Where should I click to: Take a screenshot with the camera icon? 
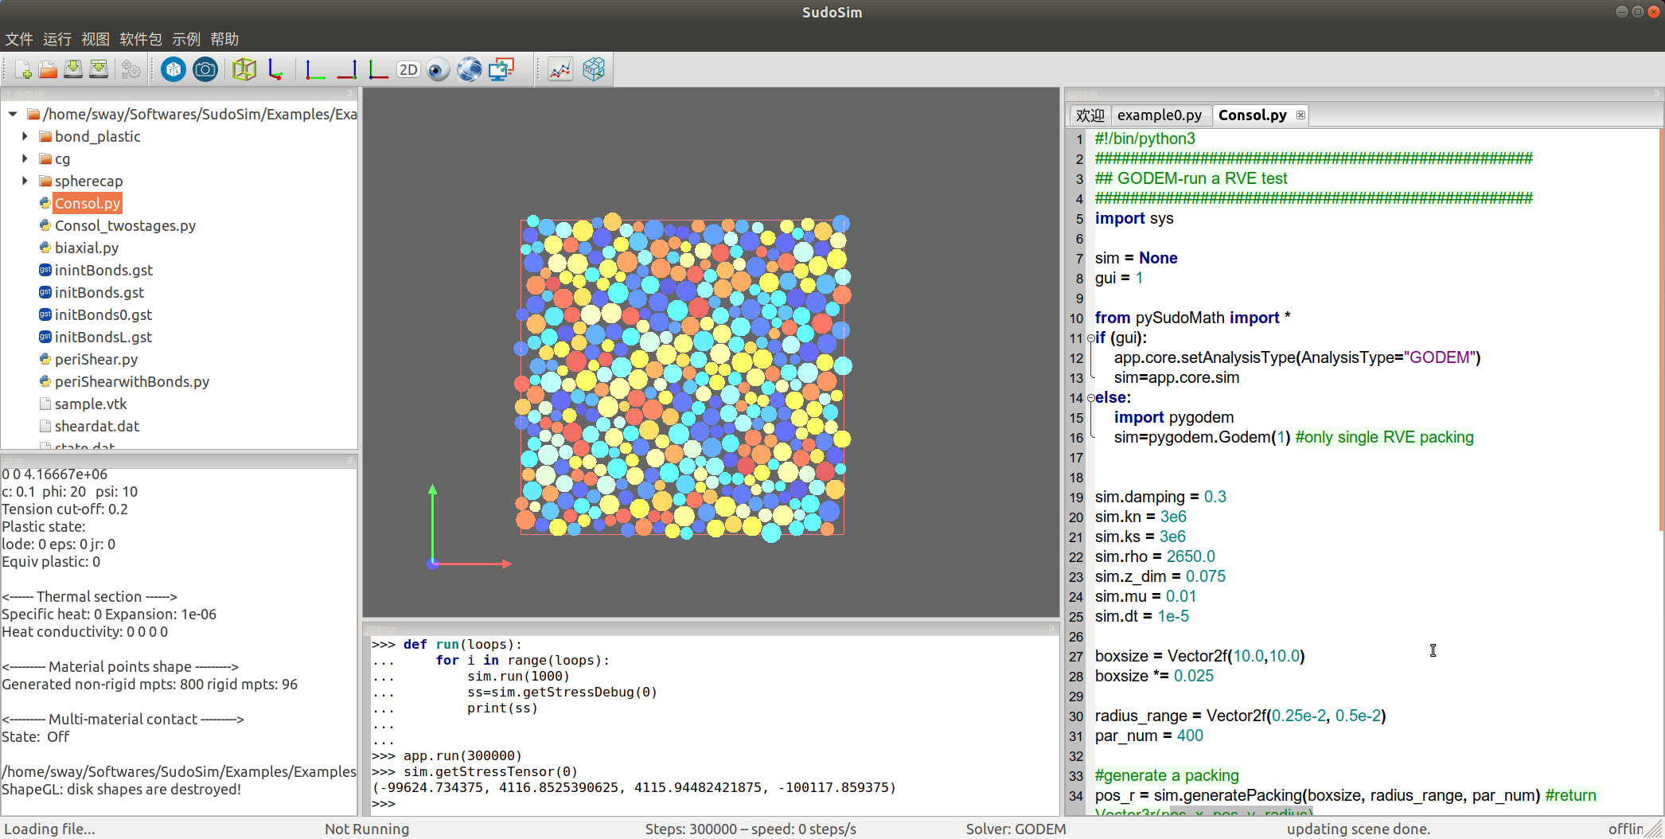coord(205,70)
